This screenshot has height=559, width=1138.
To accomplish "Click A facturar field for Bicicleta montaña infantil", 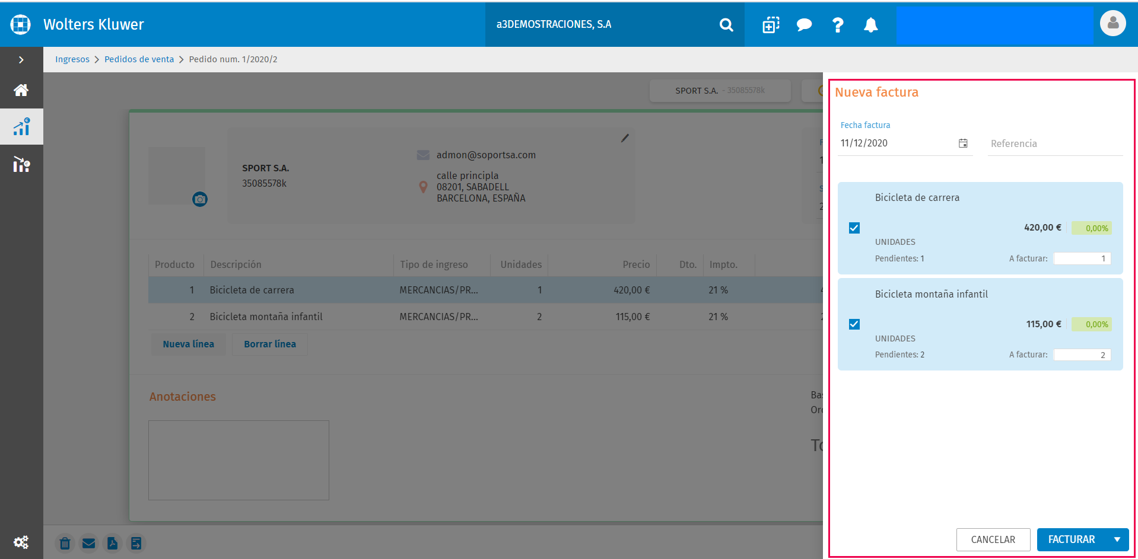I will pos(1082,355).
